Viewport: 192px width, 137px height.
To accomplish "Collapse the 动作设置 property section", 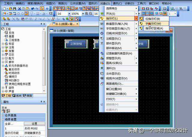I will point(3,119).
